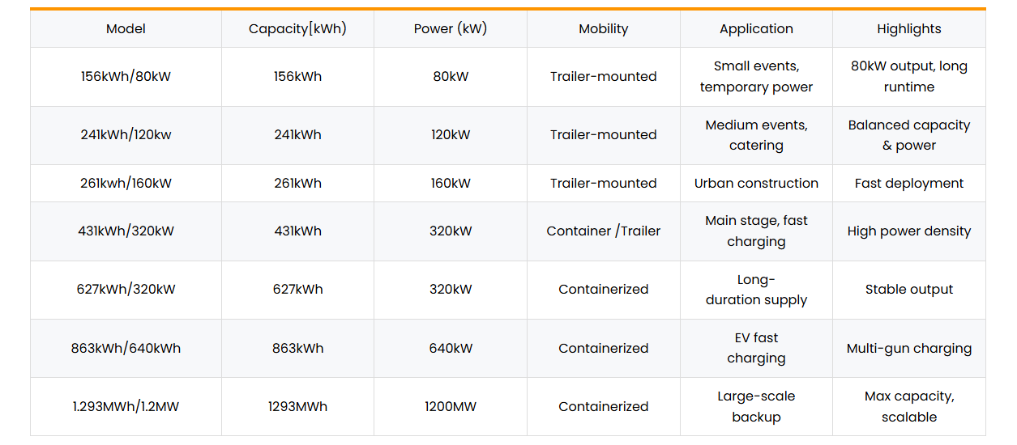Click the 431kWh/320kW model cell

[126, 231]
